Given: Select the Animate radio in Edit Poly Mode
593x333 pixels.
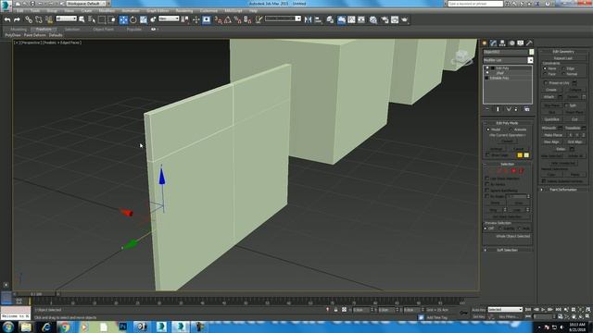Looking at the screenshot, I should pos(511,129).
